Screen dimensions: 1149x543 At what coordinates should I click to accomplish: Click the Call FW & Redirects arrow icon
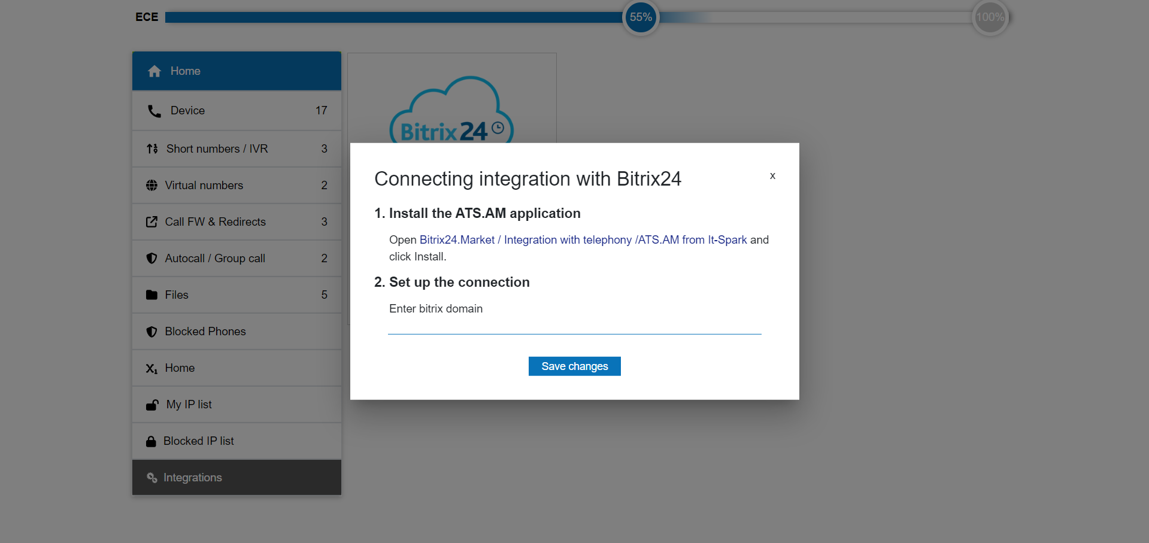152,222
